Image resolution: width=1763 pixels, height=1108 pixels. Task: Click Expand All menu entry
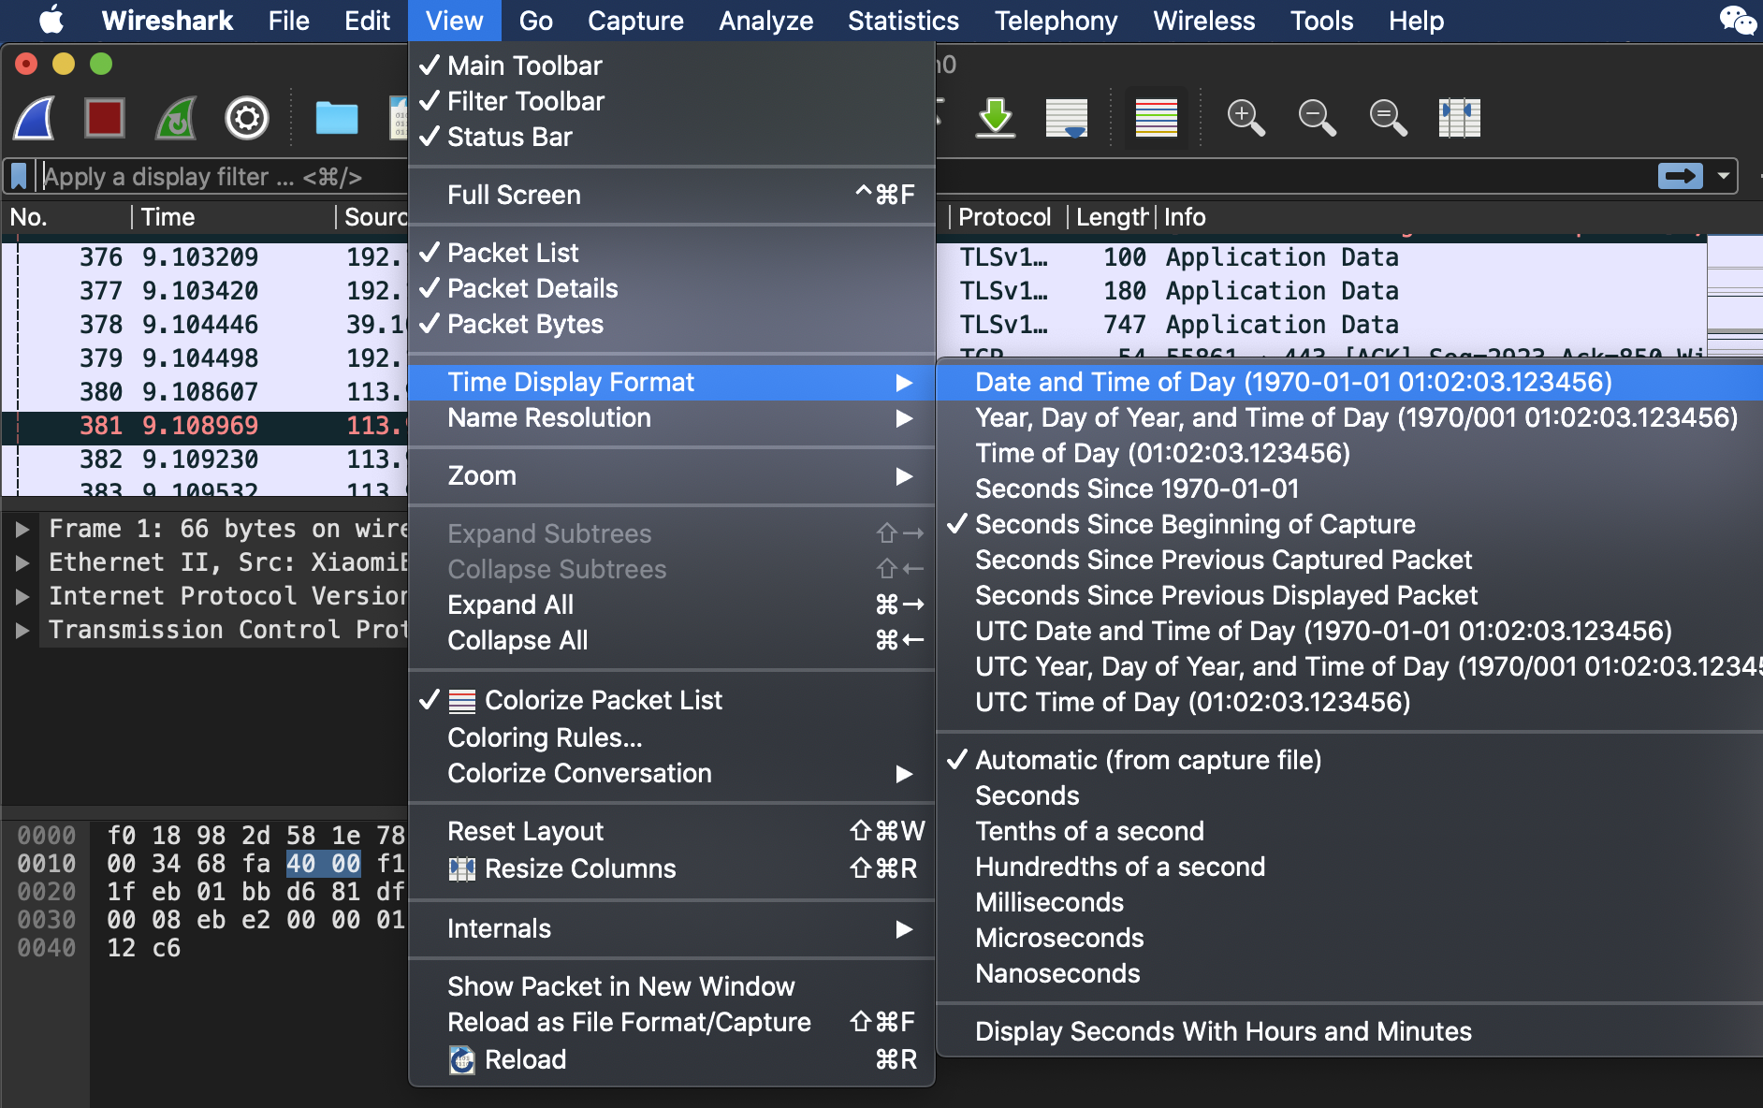tap(672, 605)
